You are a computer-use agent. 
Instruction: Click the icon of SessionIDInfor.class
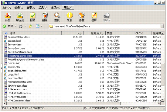pos(6,37)
